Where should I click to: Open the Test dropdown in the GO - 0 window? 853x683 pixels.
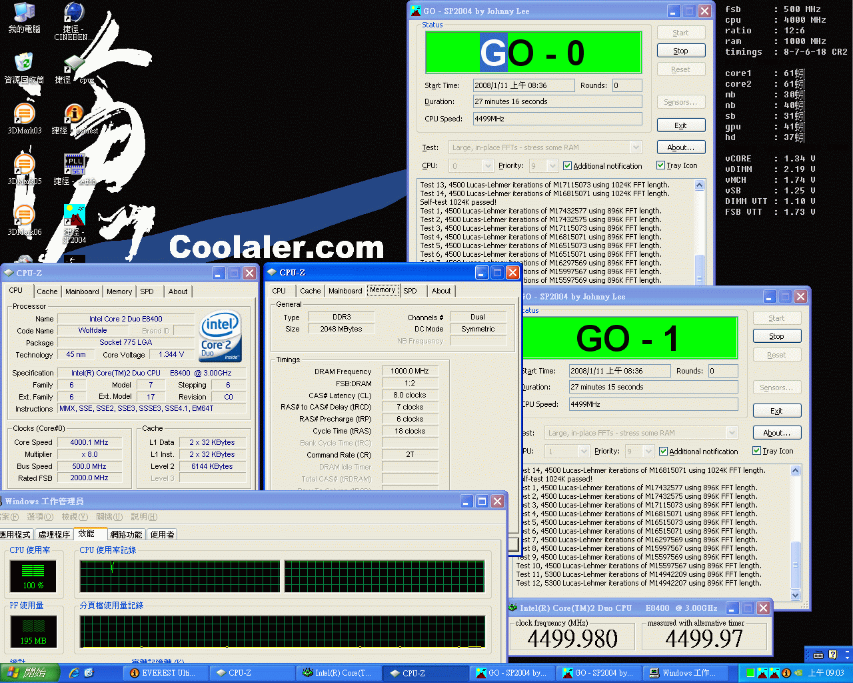635,147
